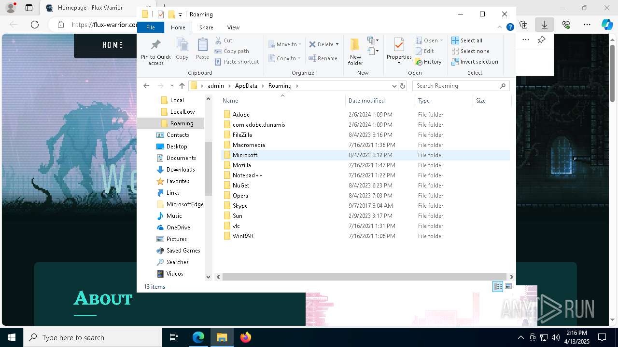618x347 pixels.
Task: Open Edge Copilot icon
Action: pyautogui.click(x=607, y=25)
